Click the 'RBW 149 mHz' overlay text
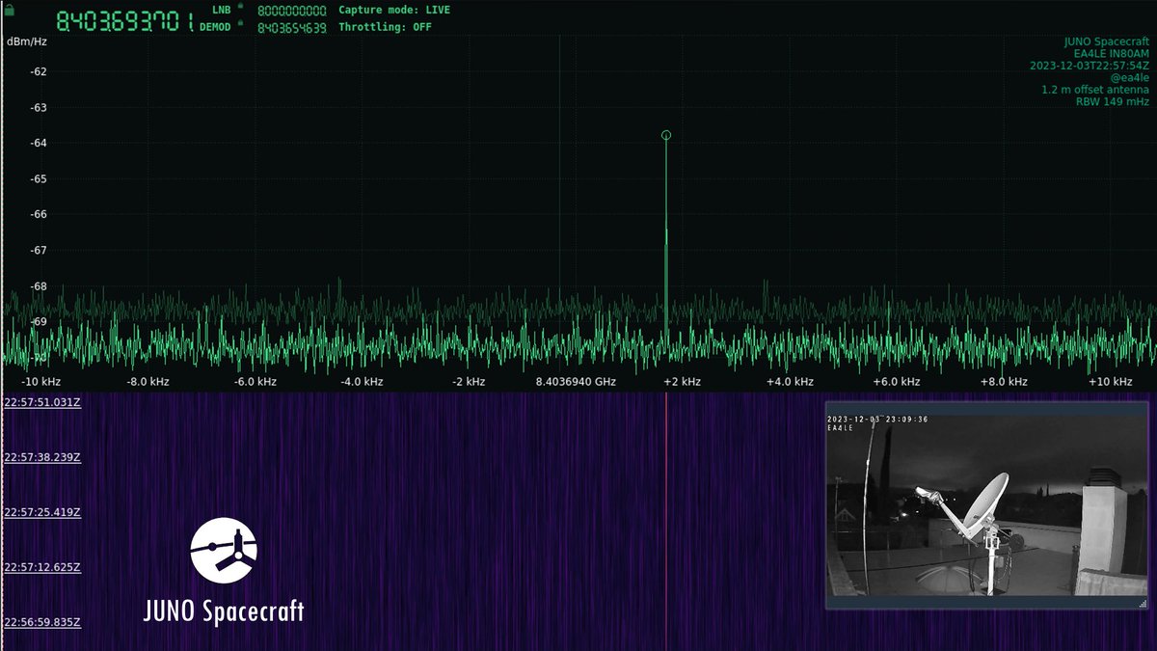 click(1113, 101)
